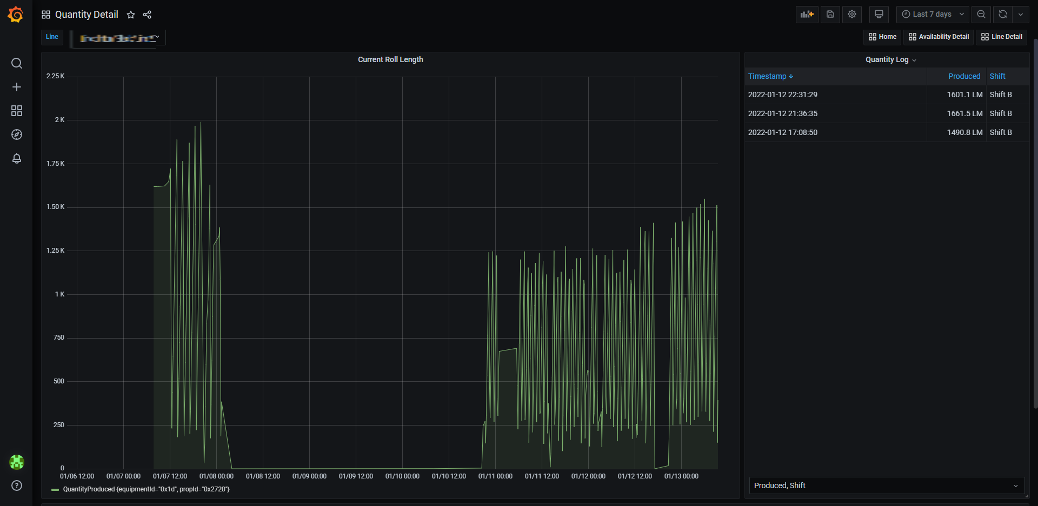Select the 2022-01-12 22:31:29 timestamp cell
Viewport: 1038px width, 506px height.
point(836,95)
